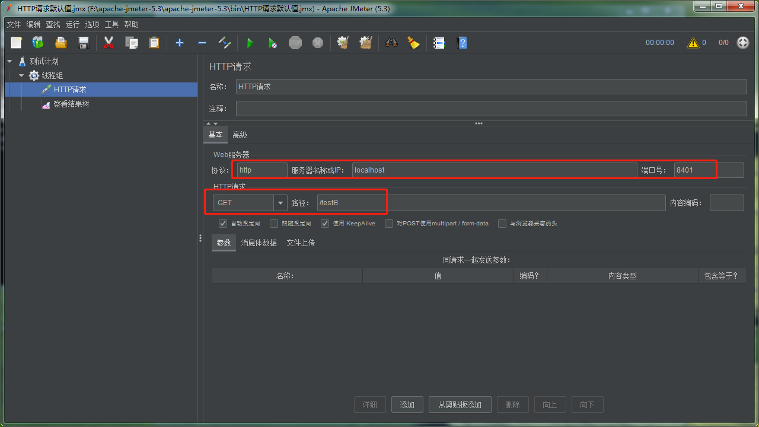The height and width of the screenshot is (427, 759).
Task: Click the Open file folder icon
Action: click(x=60, y=43)
